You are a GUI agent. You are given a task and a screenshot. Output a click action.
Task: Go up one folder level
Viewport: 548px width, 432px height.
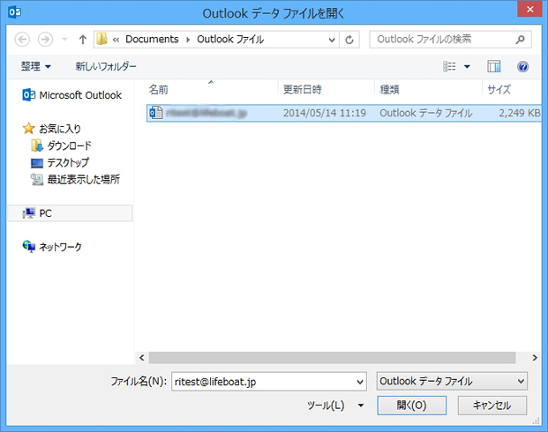click(82, 40)
